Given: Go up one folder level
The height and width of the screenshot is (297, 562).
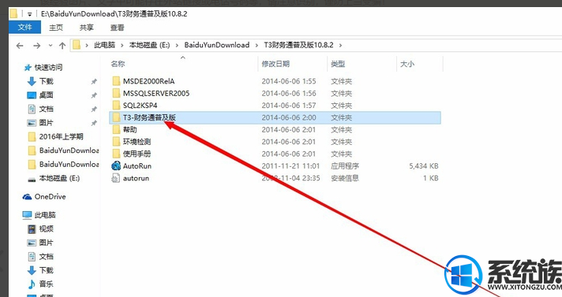Looking at the screenshot, I should click(62, 46).
